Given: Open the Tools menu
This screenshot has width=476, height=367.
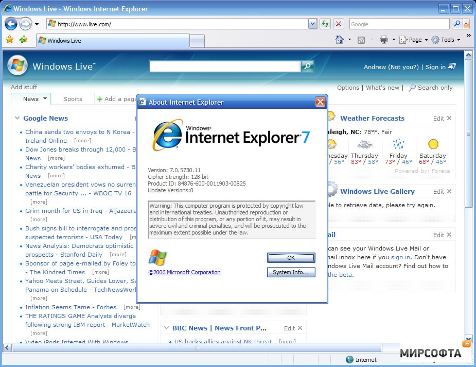Looking at the screenshot, I should click(x=446, y=40).
